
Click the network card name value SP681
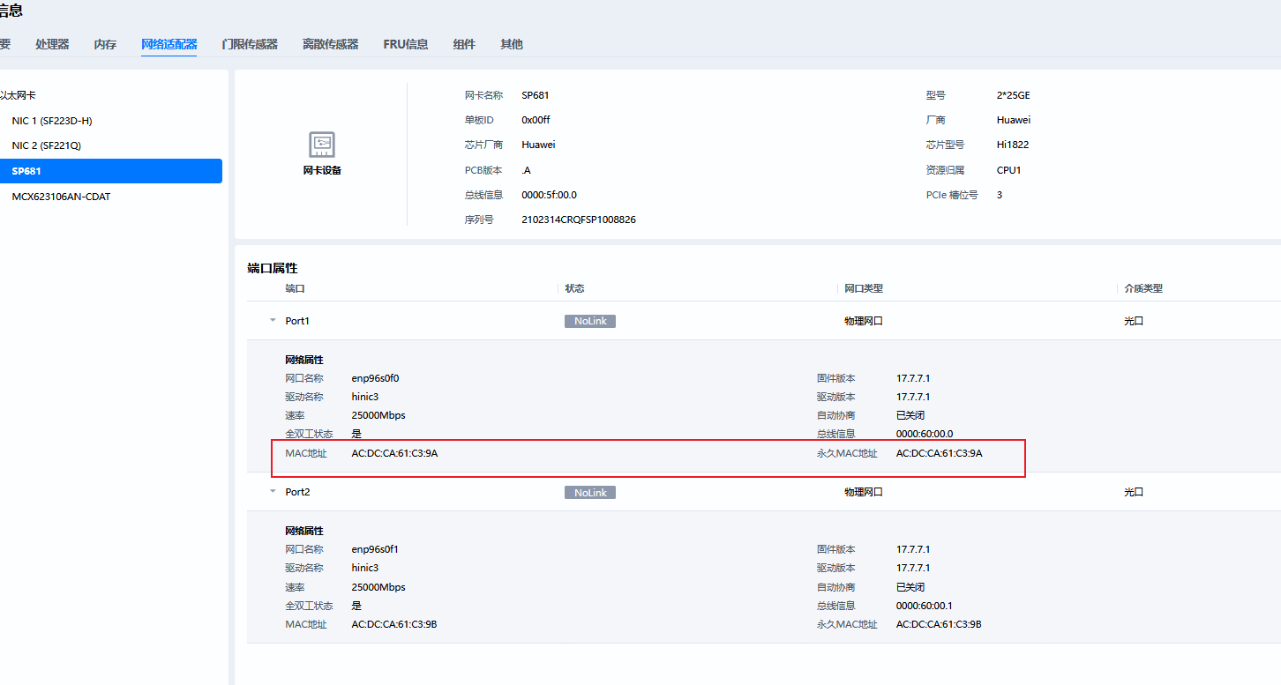click(536, 95)
